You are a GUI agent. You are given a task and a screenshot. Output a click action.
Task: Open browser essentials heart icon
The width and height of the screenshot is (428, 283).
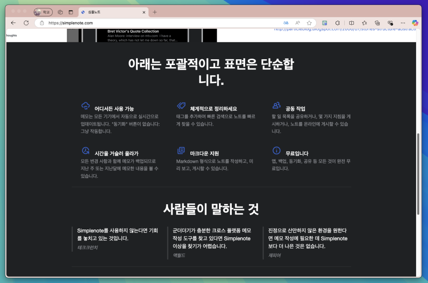(390, 23)
